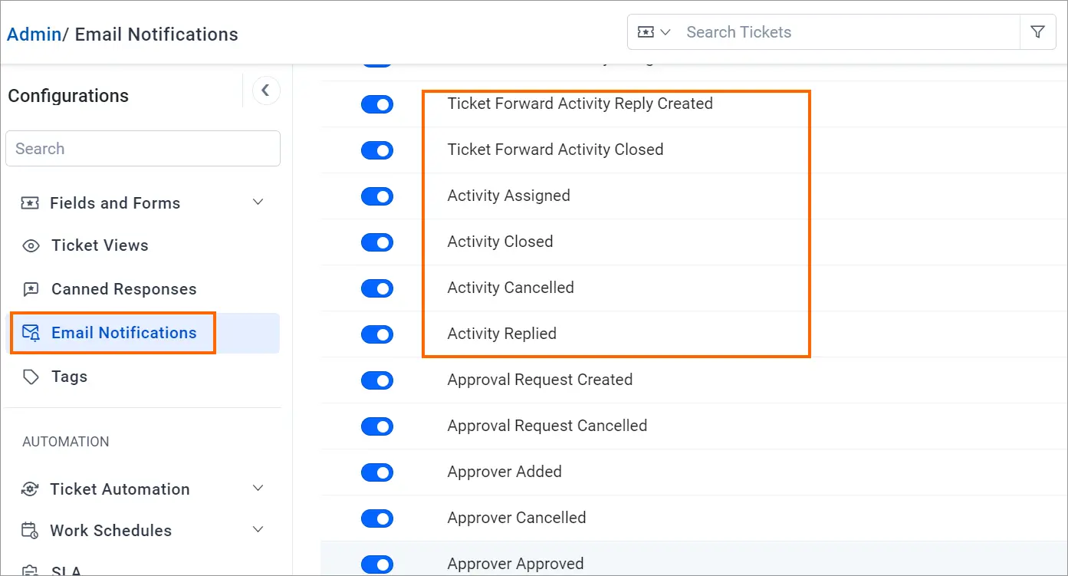Switch off the Approver Added toggle
Image resolution: width=1068 pixels, height=576 pixels.
(377, 472)
